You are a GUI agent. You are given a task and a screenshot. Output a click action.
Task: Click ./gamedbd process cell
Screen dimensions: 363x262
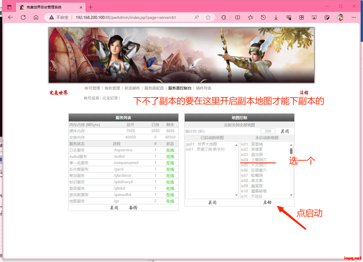(122, 195)
